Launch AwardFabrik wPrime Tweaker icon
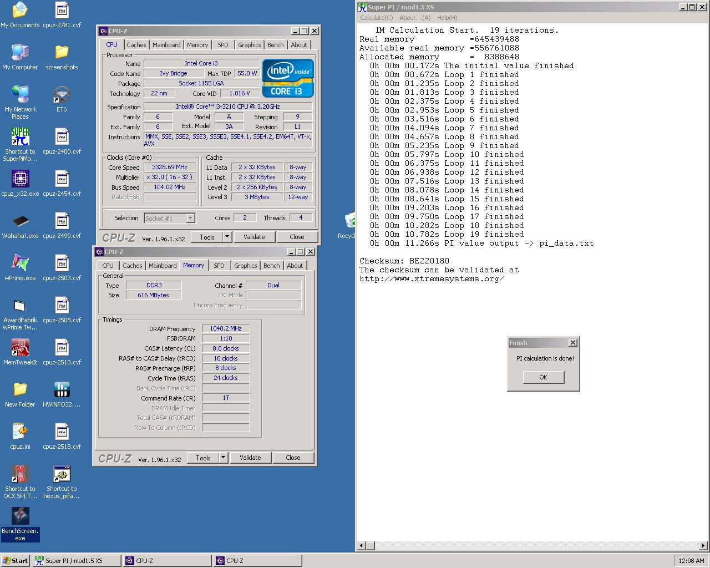Viewport: 710px width, 568px height. pyautogui.click(x=20, y=313)
